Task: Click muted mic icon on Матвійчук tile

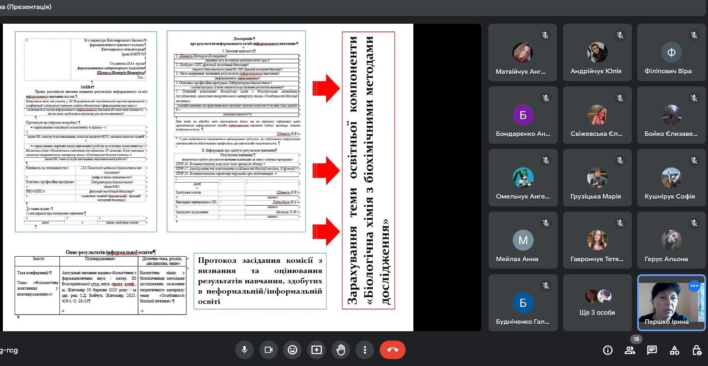Action: (x=545, y=35)
